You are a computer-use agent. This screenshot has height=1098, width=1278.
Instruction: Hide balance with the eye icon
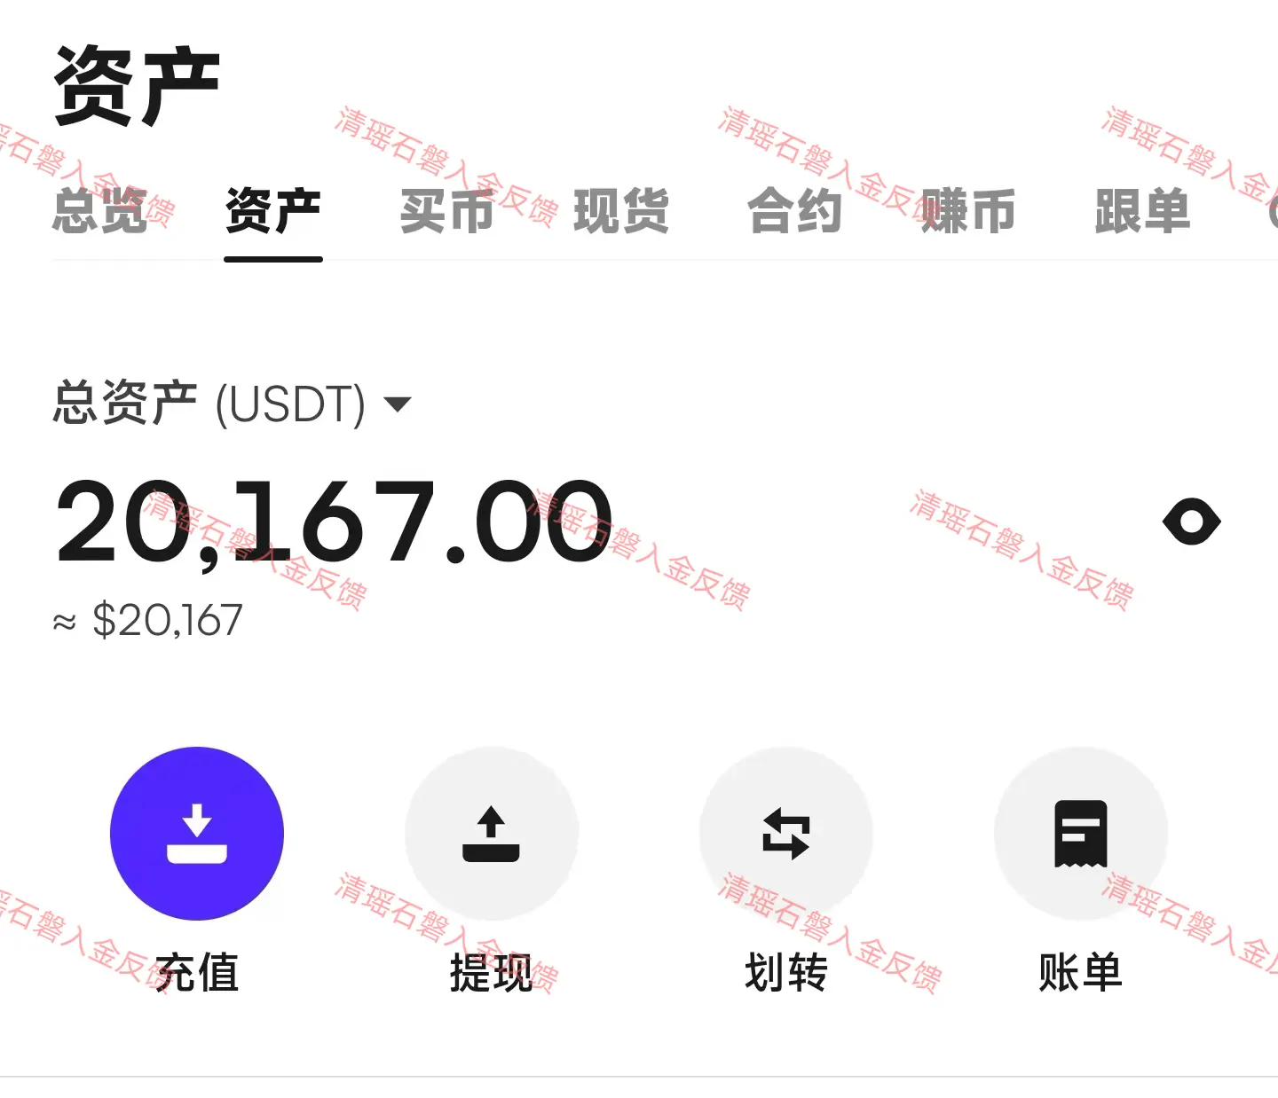click(x=1192, y=522)
